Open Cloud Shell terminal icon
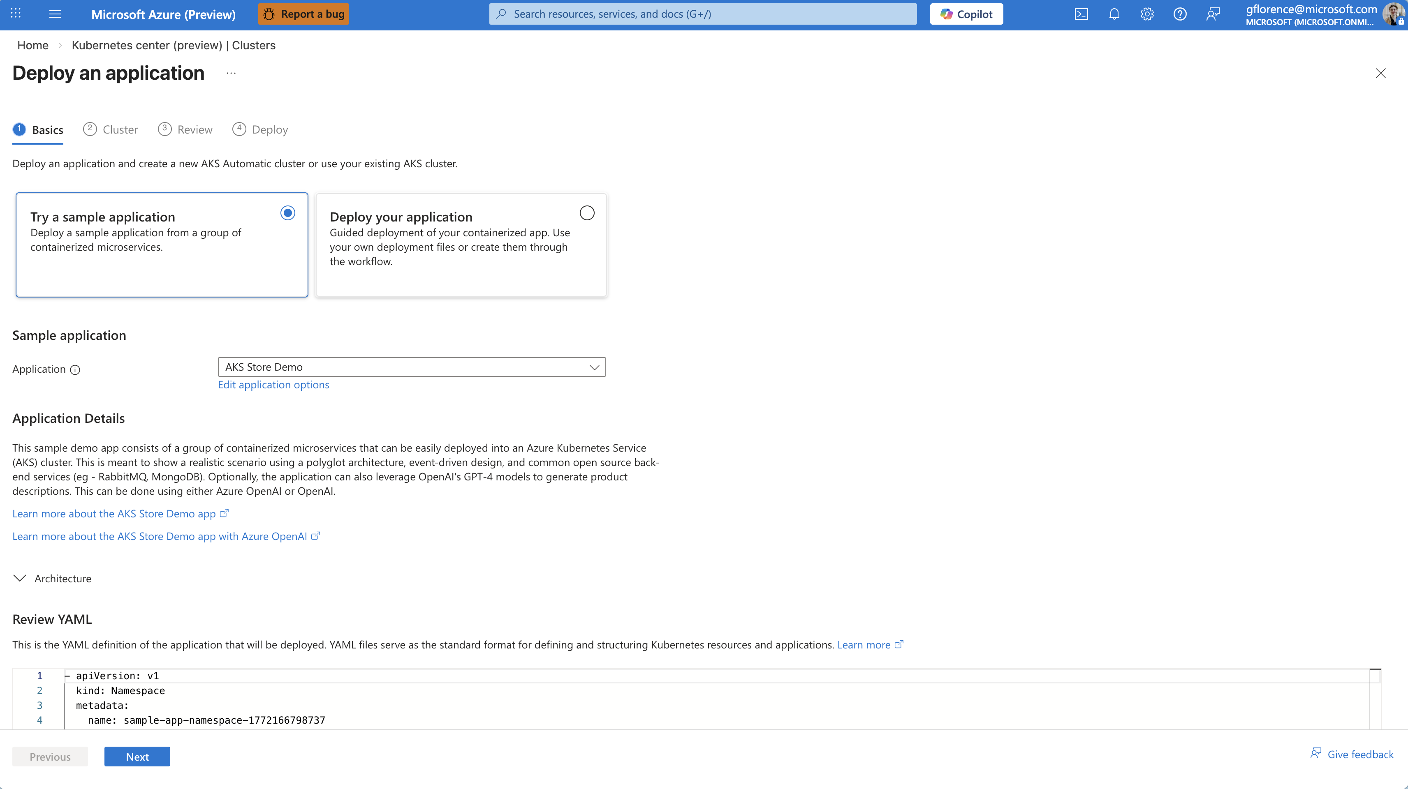The width and height of the screenshot is (1408, 789). point(1081,14)
